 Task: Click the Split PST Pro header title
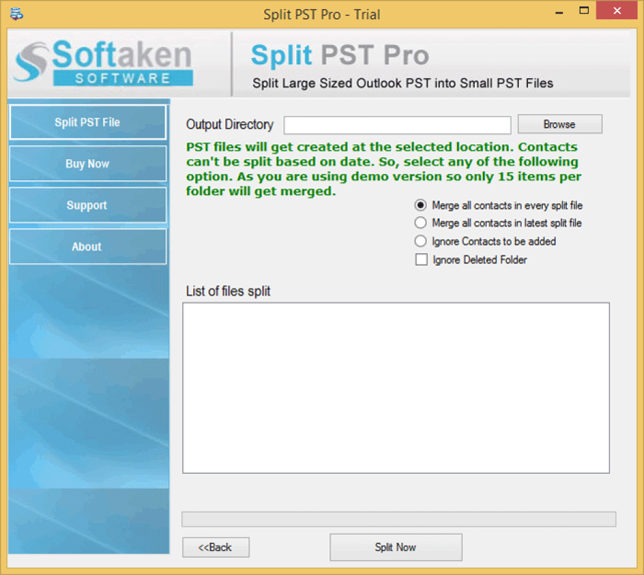(339, 56)
